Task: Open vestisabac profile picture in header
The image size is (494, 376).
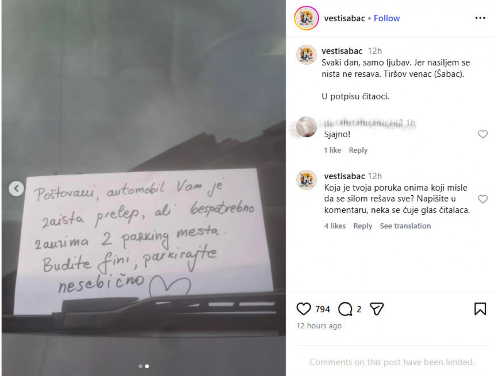Action: tap(306, 18)
